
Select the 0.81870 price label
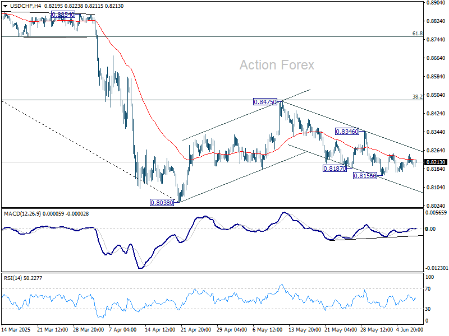(x=335, y=169)
